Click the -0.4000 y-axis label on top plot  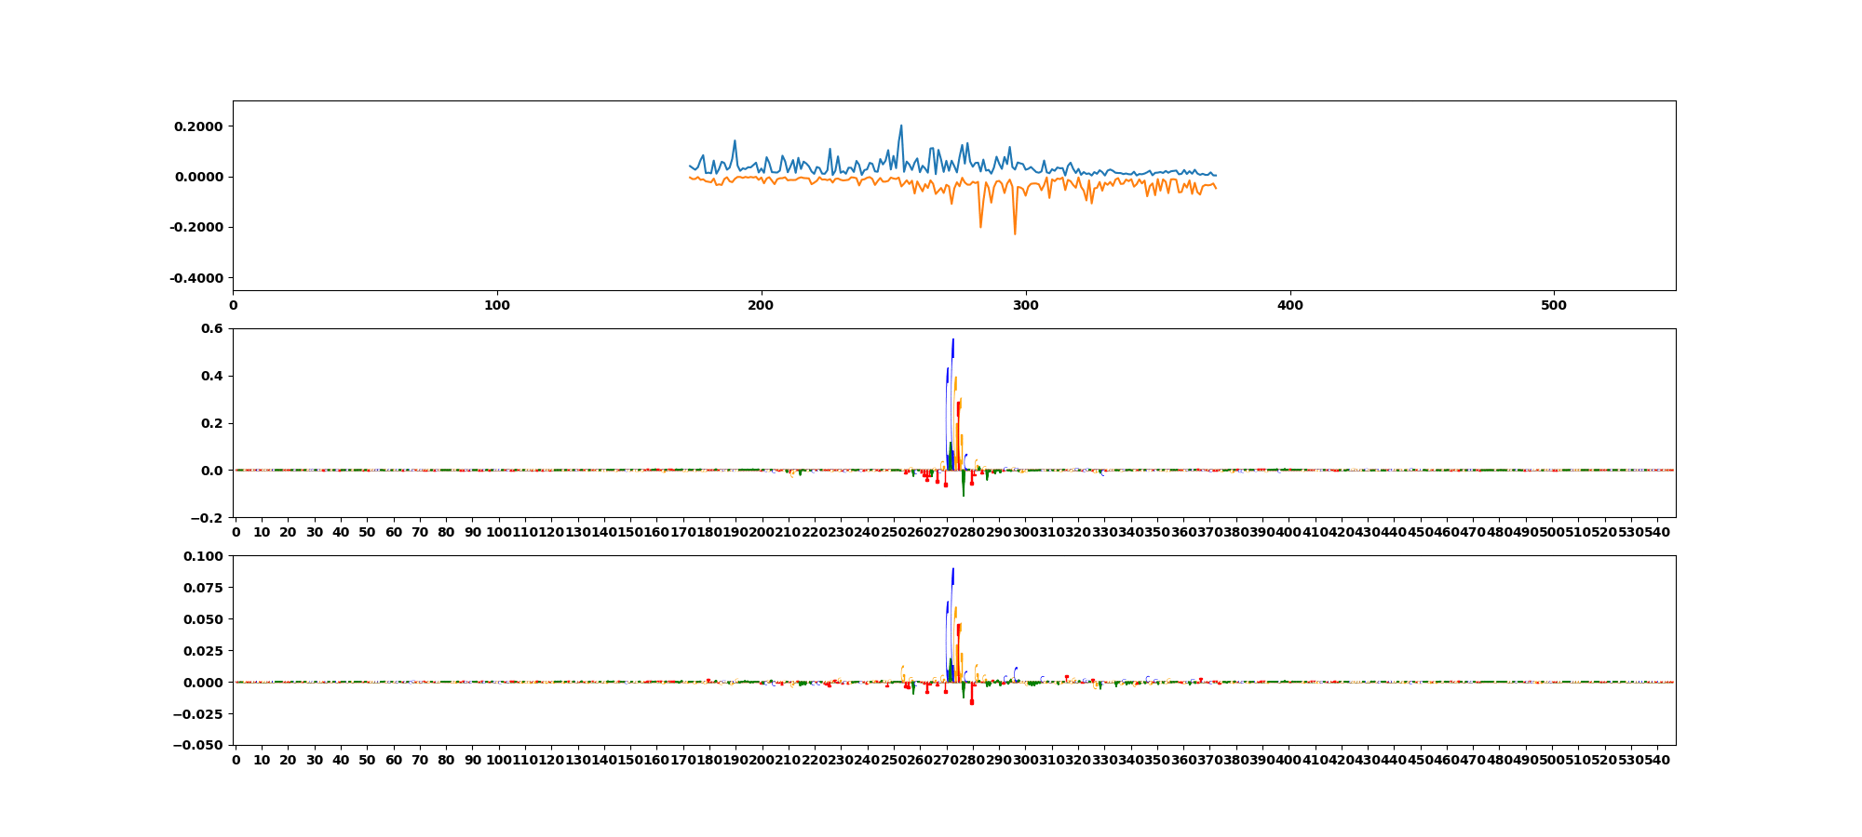tap(196, 278)
